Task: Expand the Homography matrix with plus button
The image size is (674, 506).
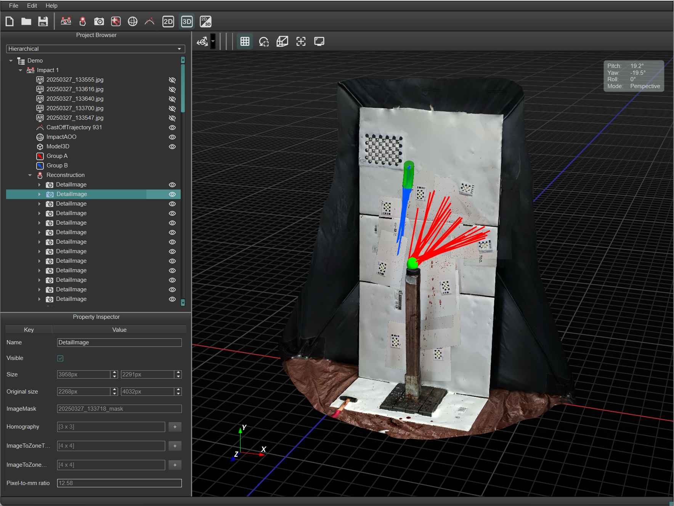Action: click(x=175, y=427)
